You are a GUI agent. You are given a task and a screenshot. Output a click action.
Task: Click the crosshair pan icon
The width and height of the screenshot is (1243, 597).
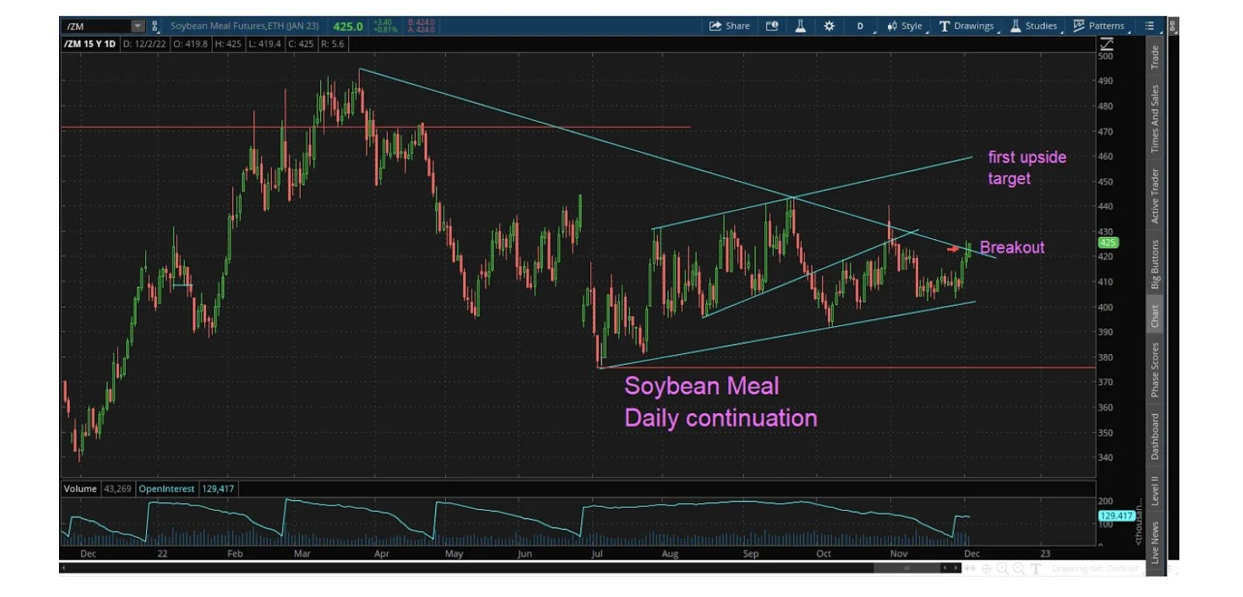point(987,568)
